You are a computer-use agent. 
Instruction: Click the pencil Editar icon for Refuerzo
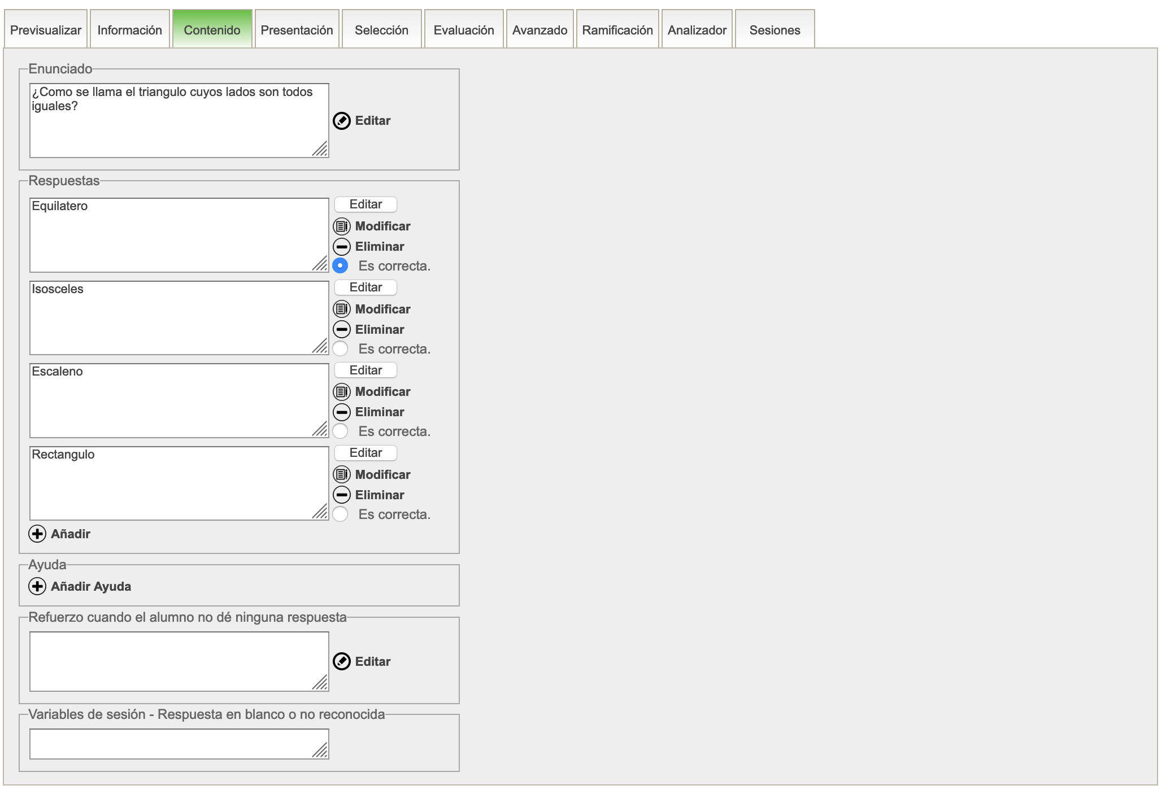(341, 662)
